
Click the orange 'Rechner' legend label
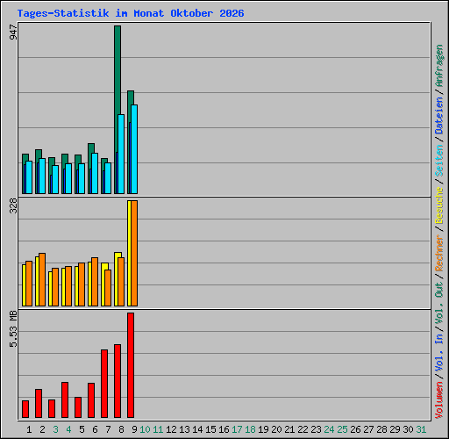tap(439, 253)
